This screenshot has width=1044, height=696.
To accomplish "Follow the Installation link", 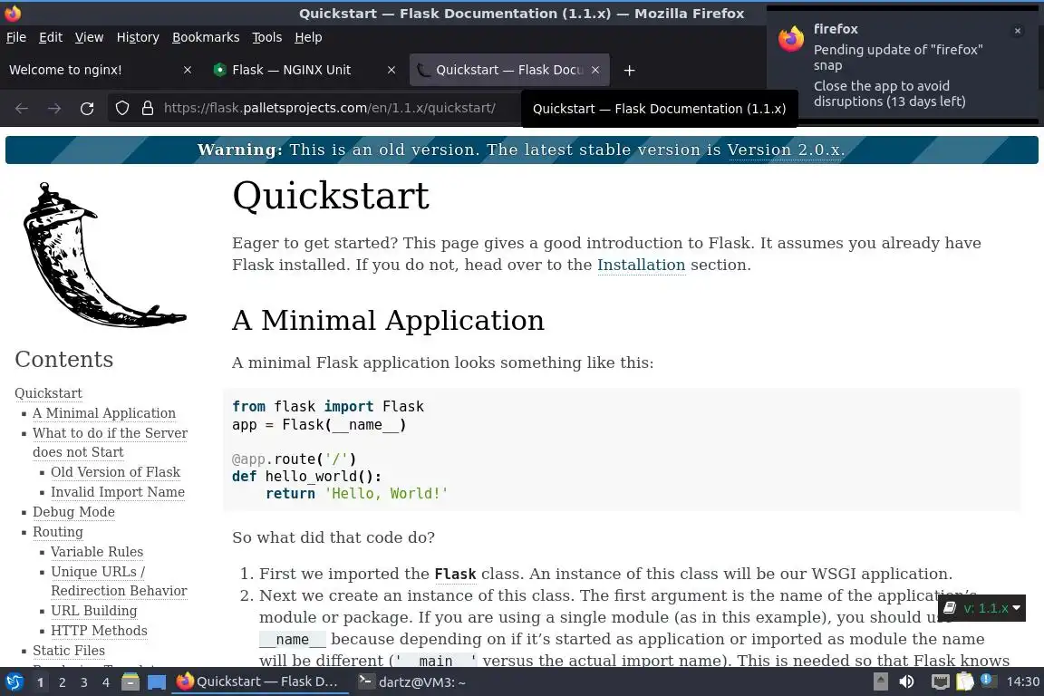I will [x=642, y=266].
